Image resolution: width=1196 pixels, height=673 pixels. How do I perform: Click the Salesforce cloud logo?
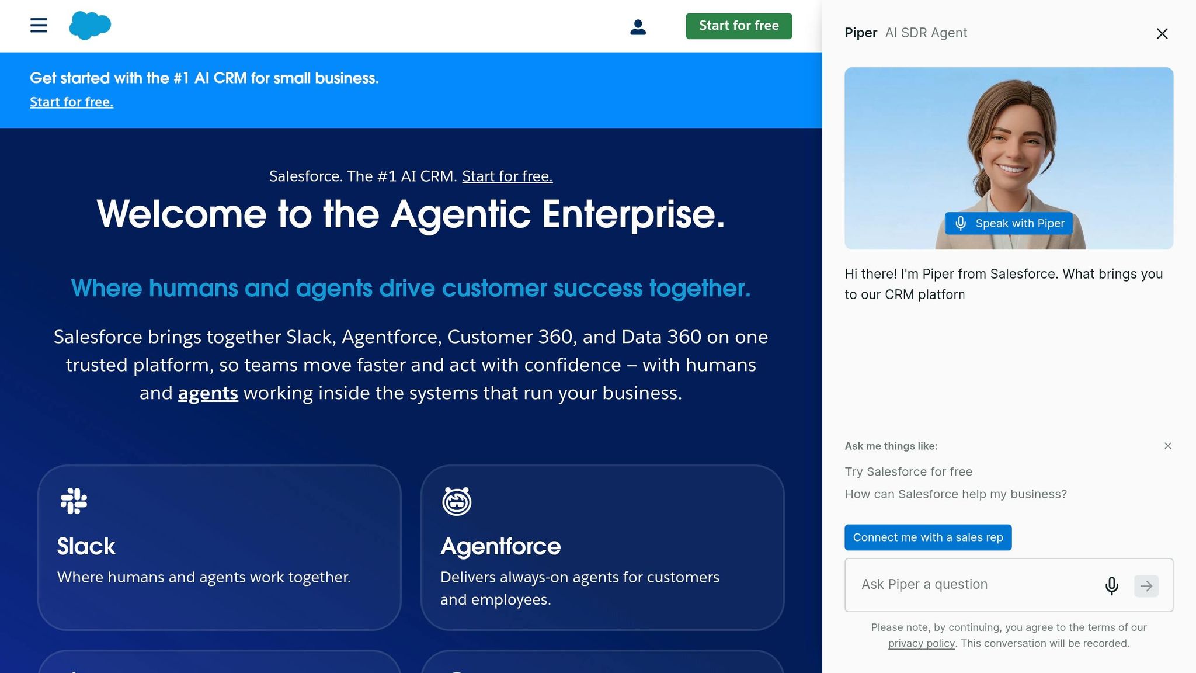point(90,25)
